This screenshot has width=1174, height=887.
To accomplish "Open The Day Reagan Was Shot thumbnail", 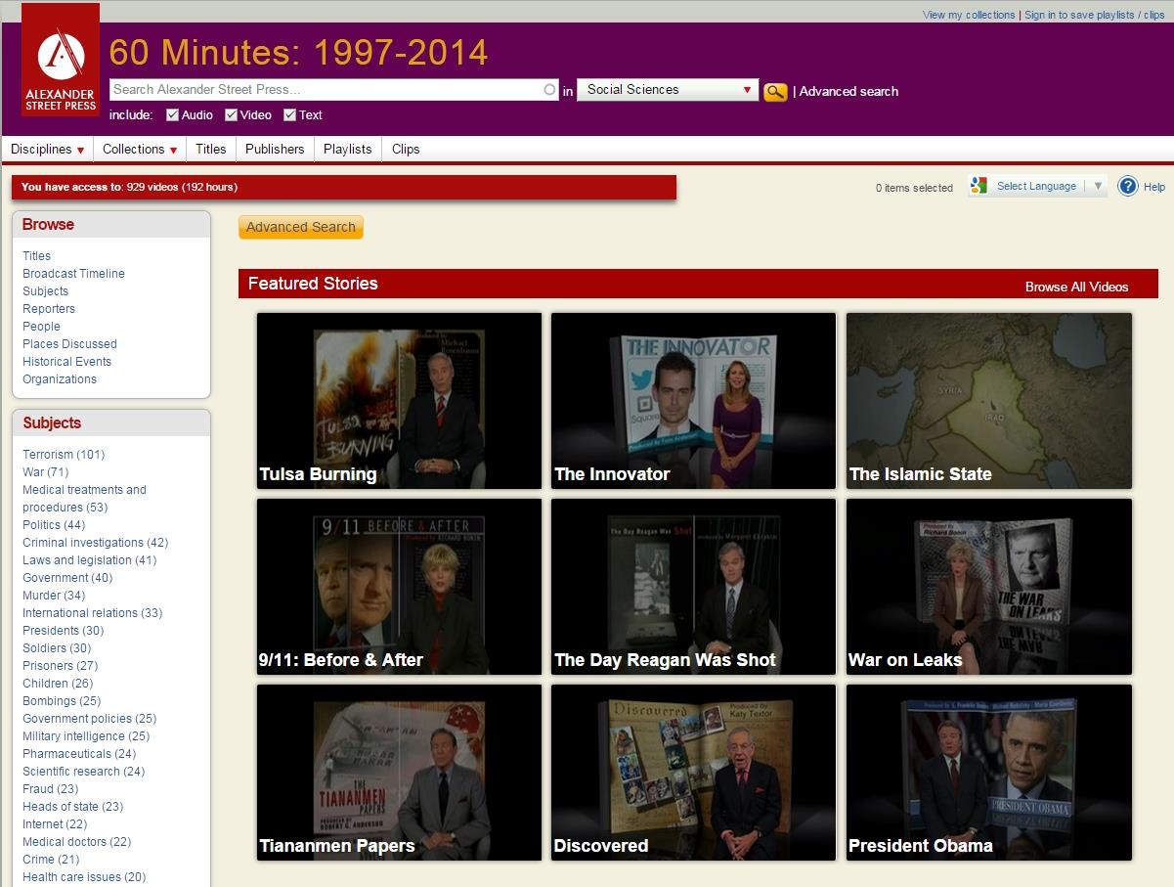I will [x=694, y=587].
